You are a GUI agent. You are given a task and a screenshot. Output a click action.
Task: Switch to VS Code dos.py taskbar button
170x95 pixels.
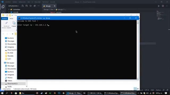click(x=74, y=93)
